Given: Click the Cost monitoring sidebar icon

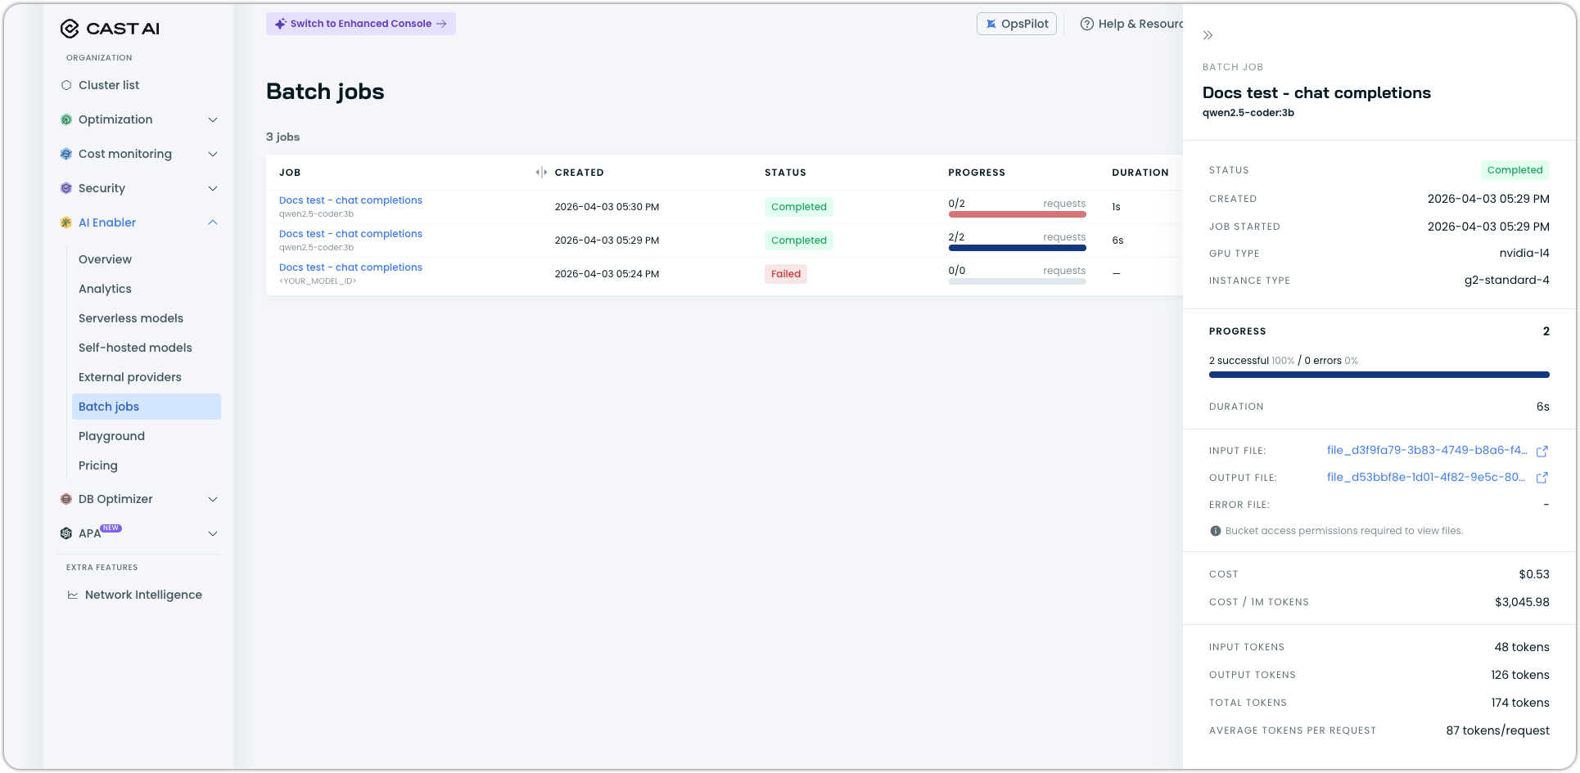Looking at the screenshot, I should (x=66, y=154).
